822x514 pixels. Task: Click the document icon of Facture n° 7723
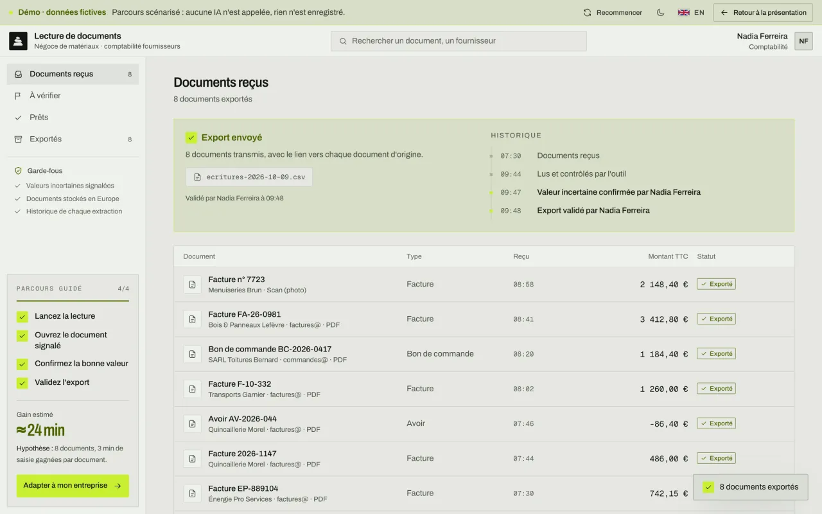193,284
